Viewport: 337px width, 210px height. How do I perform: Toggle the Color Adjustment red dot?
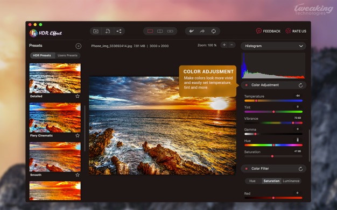click(x=247, y=85)
